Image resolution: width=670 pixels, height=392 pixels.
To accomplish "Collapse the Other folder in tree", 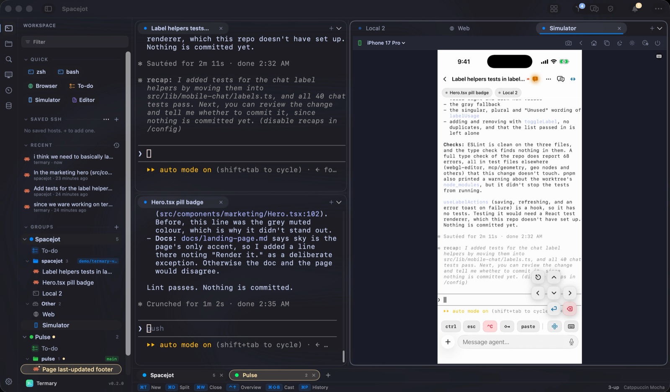I will 28,304.
